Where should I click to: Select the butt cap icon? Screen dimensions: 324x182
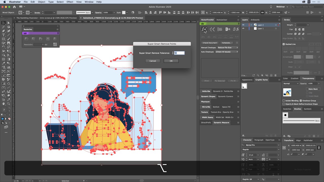pos(295,29)
